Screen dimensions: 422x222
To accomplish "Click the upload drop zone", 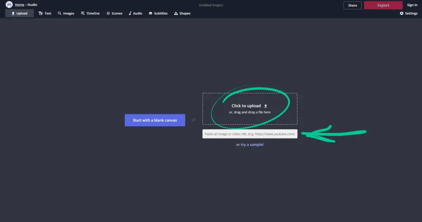I will point(250,109).
